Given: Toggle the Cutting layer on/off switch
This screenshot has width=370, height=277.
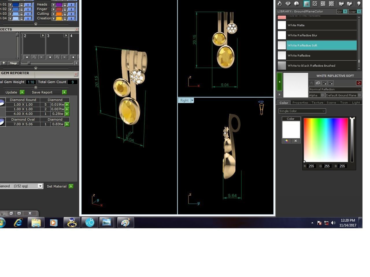Looking at the screenshot, I should (71, 14).
